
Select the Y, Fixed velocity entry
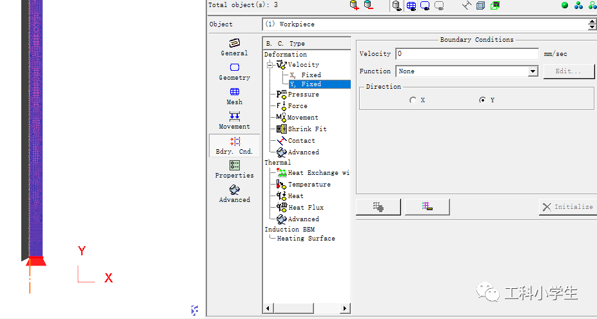pos(320,84)
